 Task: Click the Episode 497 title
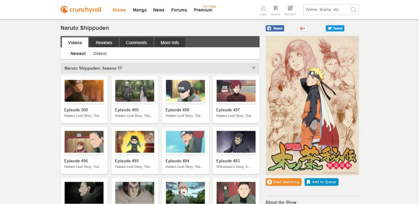tap(228, 110)
